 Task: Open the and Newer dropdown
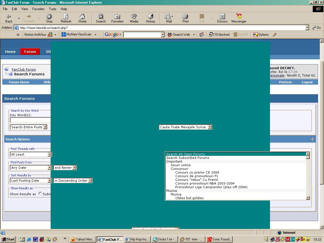tap(65, 168)
